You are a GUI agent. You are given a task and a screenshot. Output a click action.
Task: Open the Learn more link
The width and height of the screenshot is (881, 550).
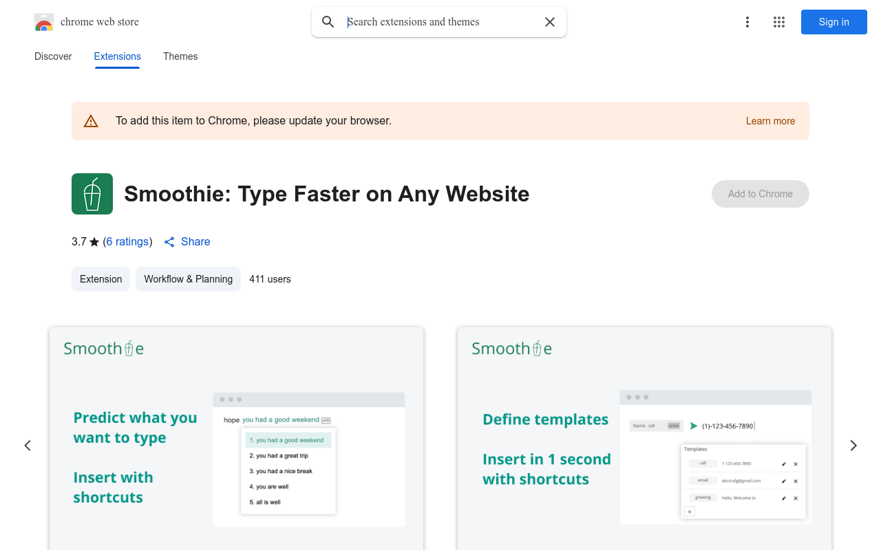(770, 121)
